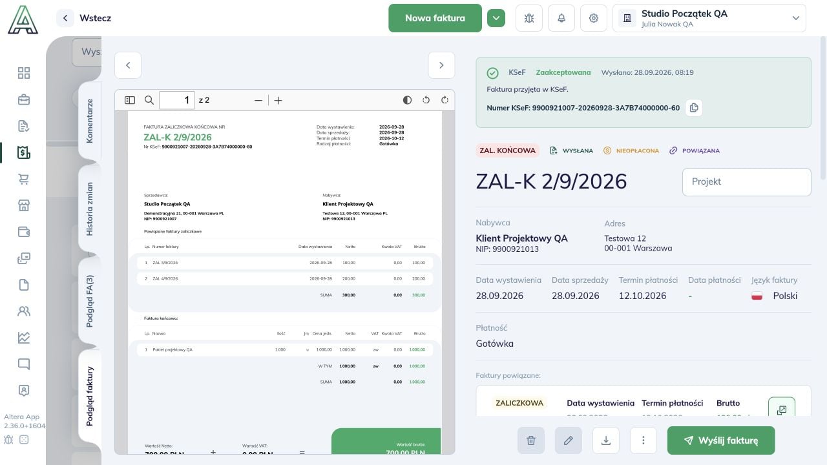
Task: Toggle PDF preview contrast mode
Action: click(x=407, y=100)
